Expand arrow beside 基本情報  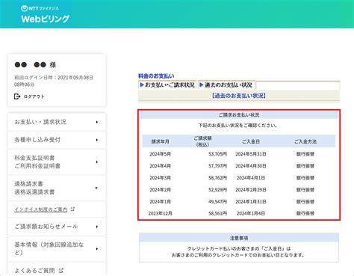[x=97, y=249]
